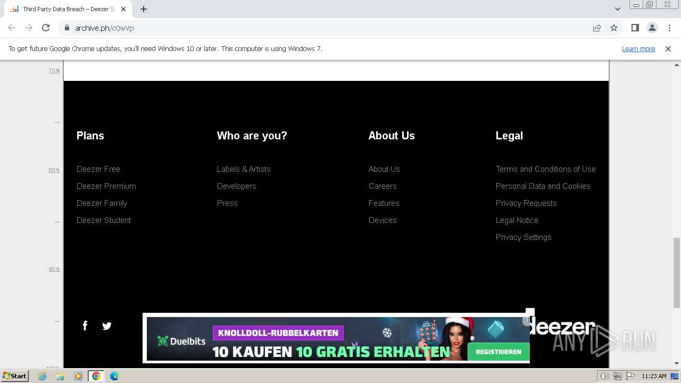Dismiss the Chrome update notification bar
This screenshot has height=383, width=681.
(668, 48)
